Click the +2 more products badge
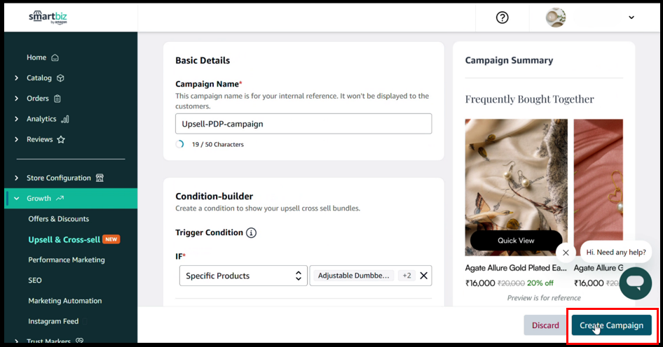This screenshot has width=663, height=347. [x=406, y=276]
